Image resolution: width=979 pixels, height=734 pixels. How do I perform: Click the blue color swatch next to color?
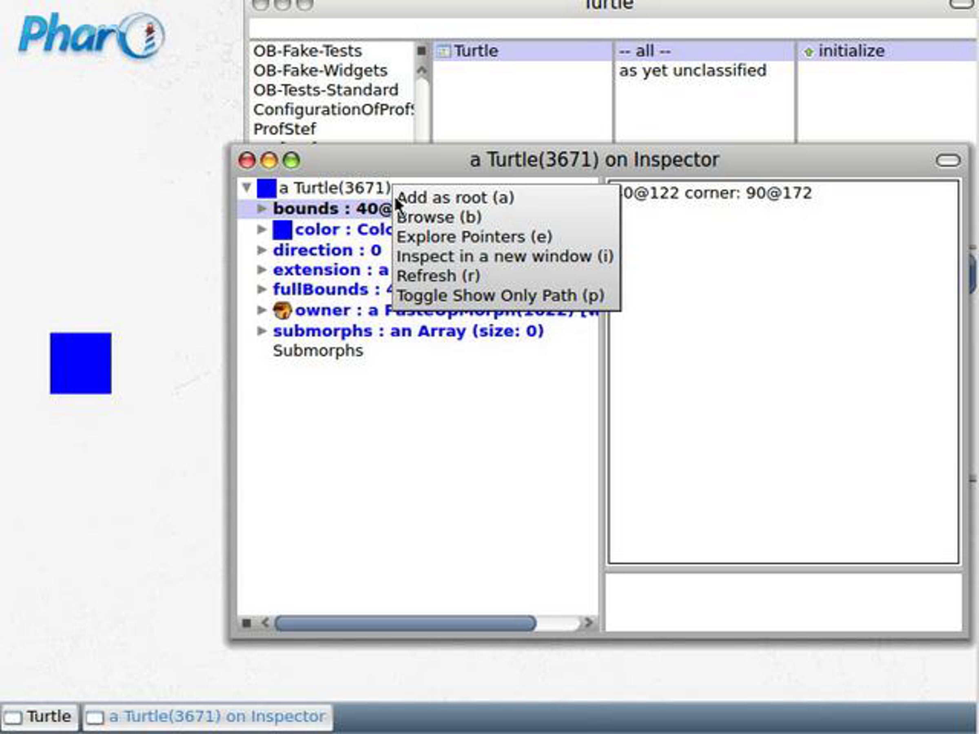point(282,230)
